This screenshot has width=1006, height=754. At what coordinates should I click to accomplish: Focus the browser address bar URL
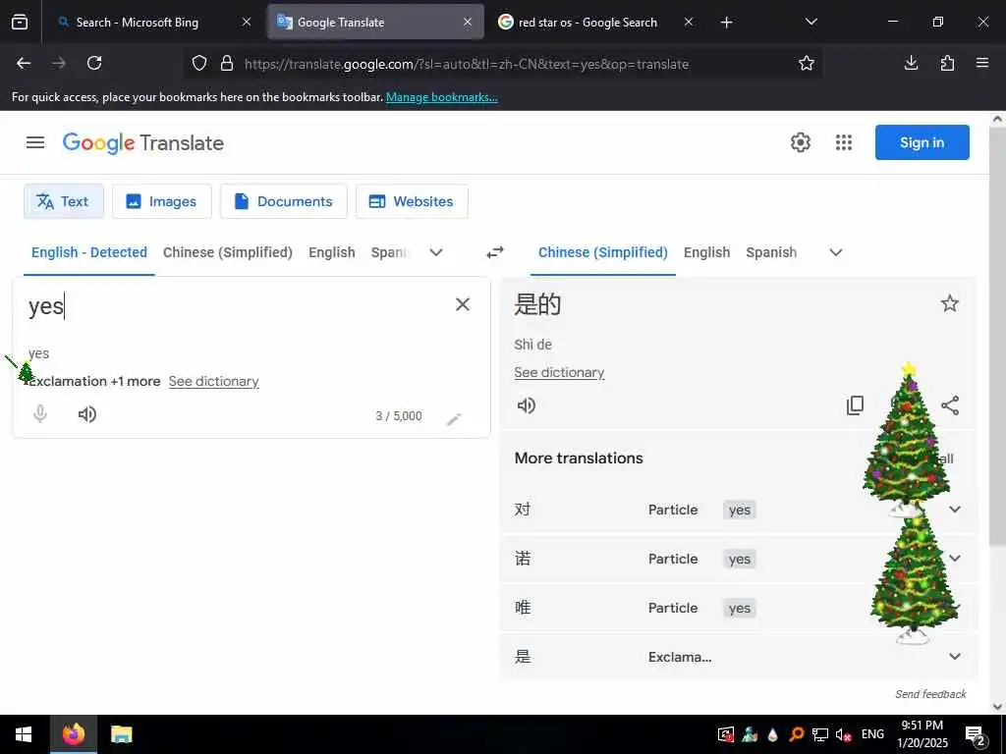tap(467, 64)
